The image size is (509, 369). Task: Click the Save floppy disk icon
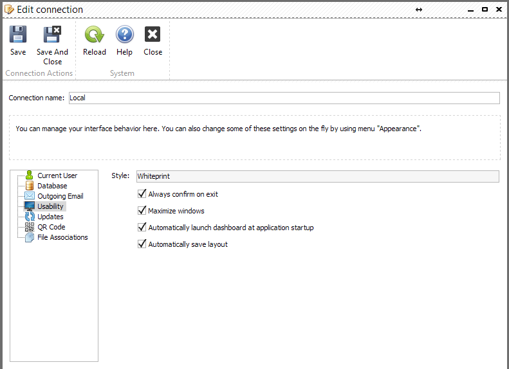(18, 34)
